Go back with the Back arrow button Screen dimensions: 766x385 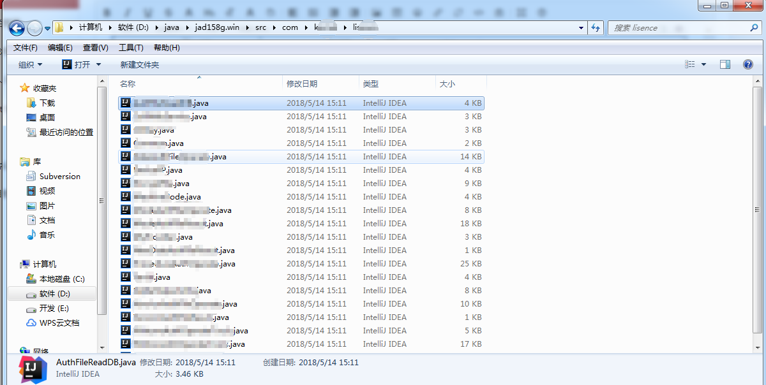[17, 27]
